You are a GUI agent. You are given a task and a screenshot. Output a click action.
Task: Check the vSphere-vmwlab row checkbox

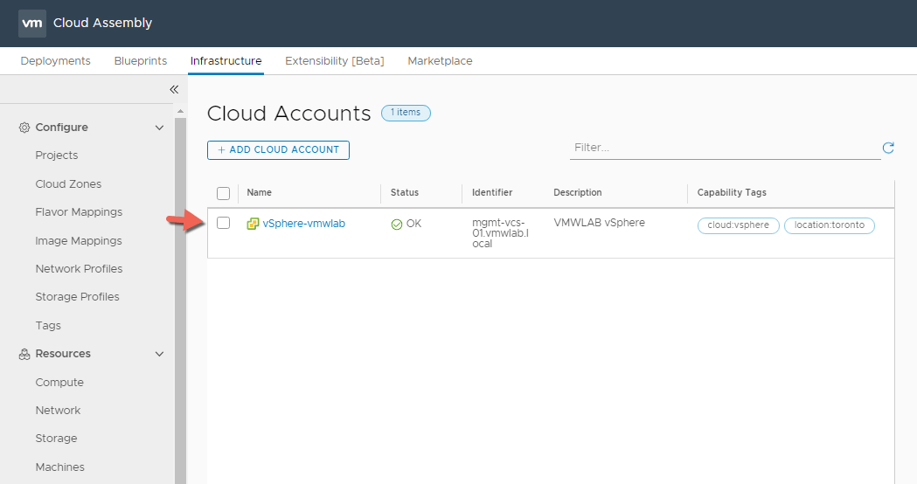pyautogui.click(x=223, y=223)
